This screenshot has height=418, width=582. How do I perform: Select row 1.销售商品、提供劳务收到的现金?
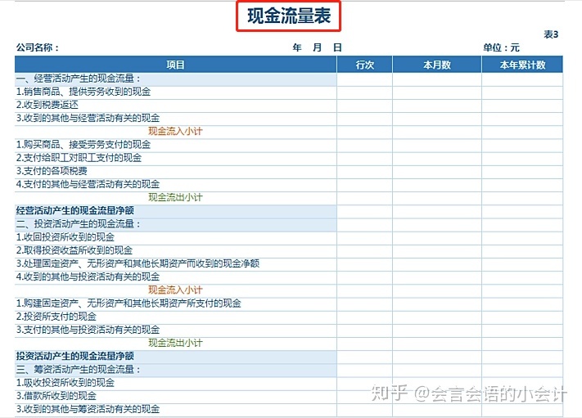point(289,92)
